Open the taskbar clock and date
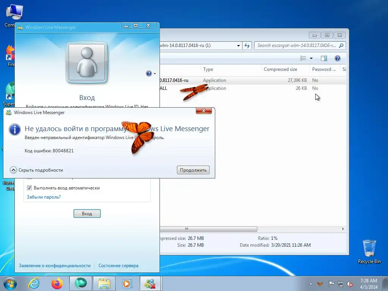 point(368,284)
